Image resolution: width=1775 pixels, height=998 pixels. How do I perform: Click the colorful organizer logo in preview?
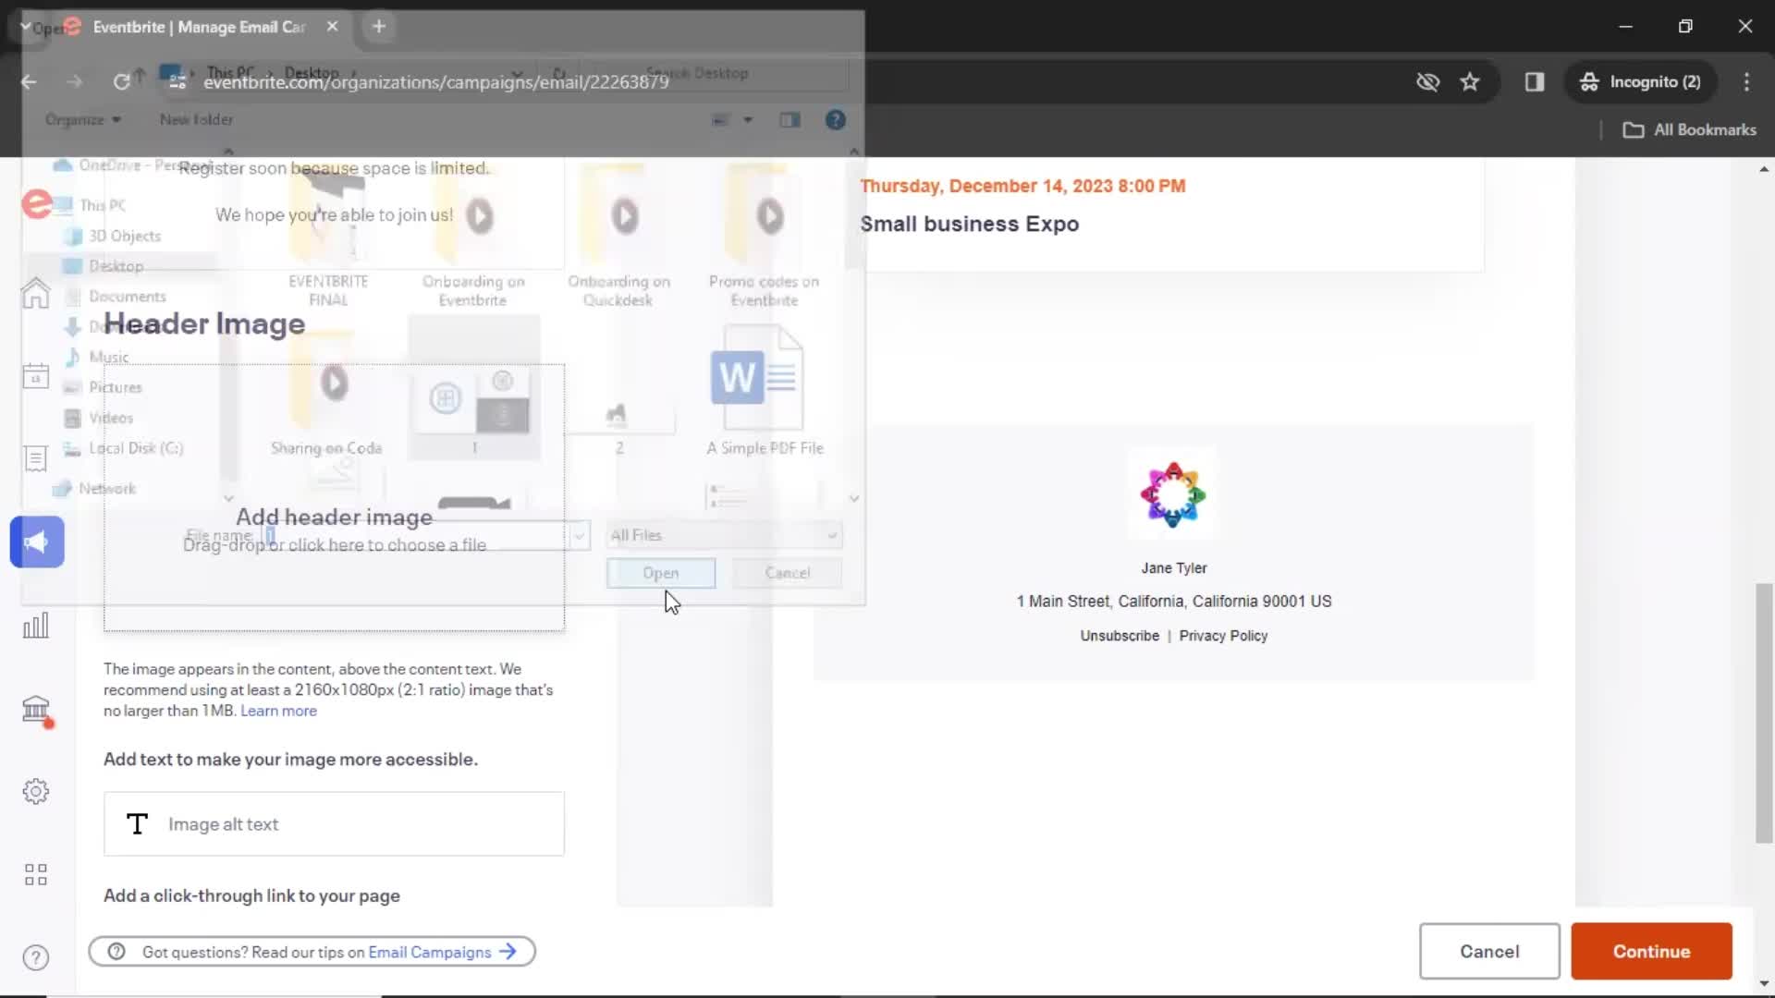[1172, 494]
